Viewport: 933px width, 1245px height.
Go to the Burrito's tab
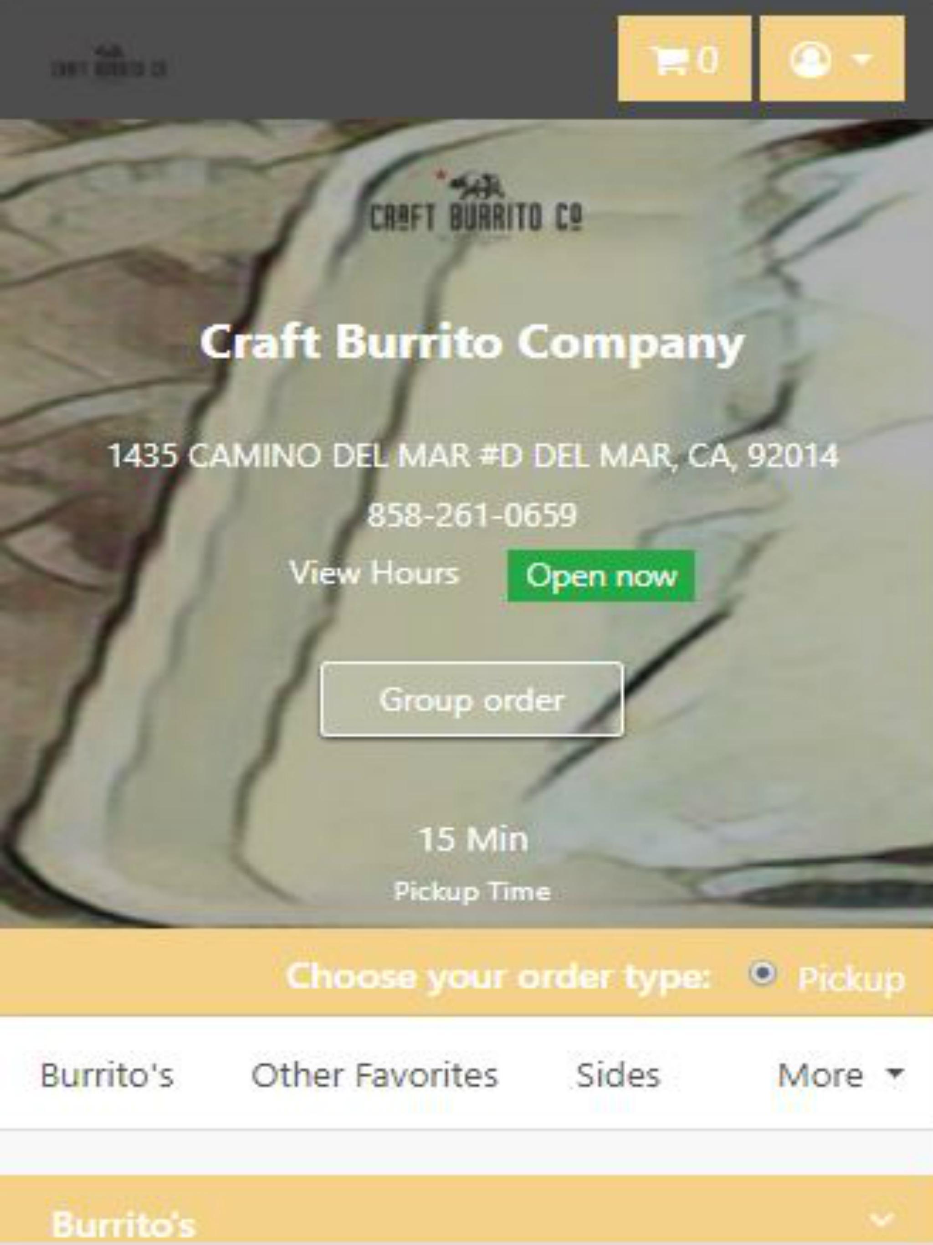[107, 1075]
